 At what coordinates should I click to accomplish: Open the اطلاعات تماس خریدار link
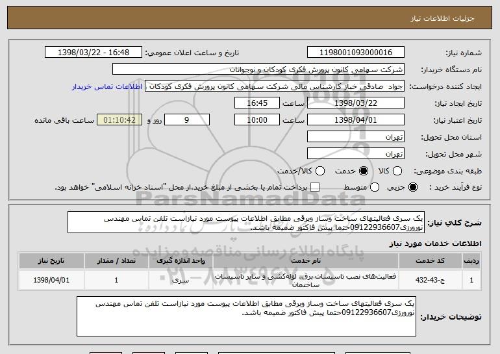[107, 86]
